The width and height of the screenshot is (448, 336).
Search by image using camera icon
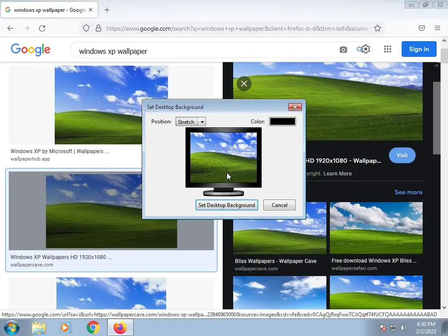pos(343,49)
